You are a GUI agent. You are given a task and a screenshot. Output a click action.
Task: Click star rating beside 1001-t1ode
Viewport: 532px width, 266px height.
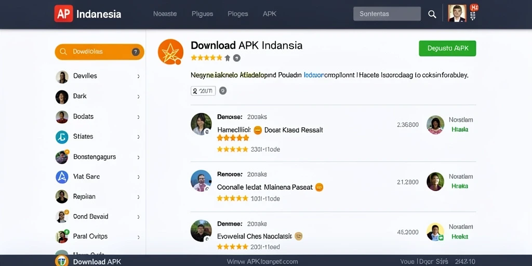point(232,198)
